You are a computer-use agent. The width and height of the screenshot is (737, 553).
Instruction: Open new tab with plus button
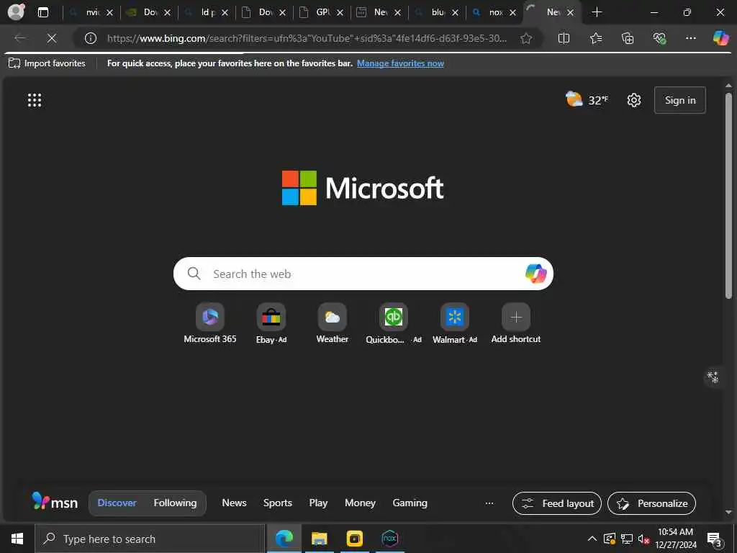point(597,12)
